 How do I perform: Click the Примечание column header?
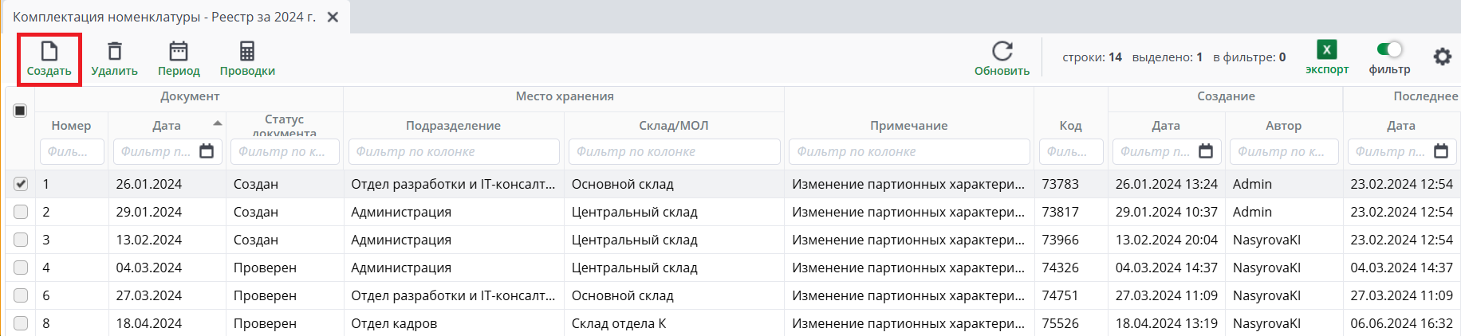click(x=908, y=125)
